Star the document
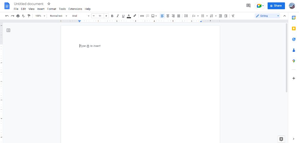 49,4
